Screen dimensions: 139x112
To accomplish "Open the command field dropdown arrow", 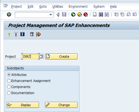I will [x=51, y=15].
